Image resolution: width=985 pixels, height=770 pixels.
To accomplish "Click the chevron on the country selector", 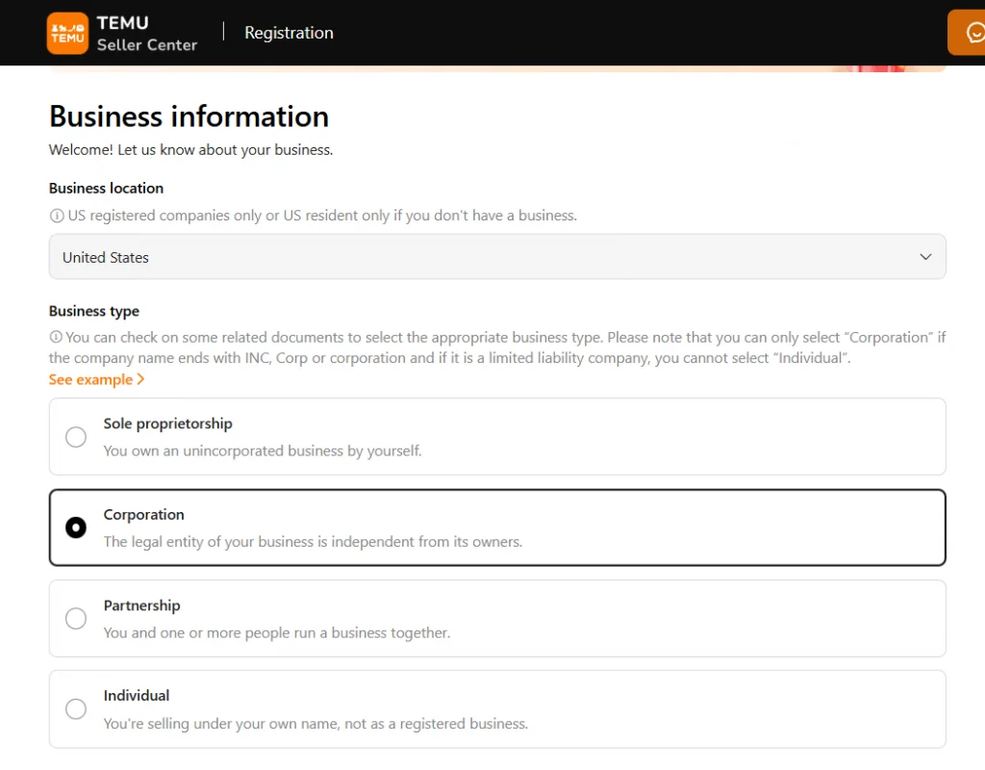I will [x=925, y=257].
